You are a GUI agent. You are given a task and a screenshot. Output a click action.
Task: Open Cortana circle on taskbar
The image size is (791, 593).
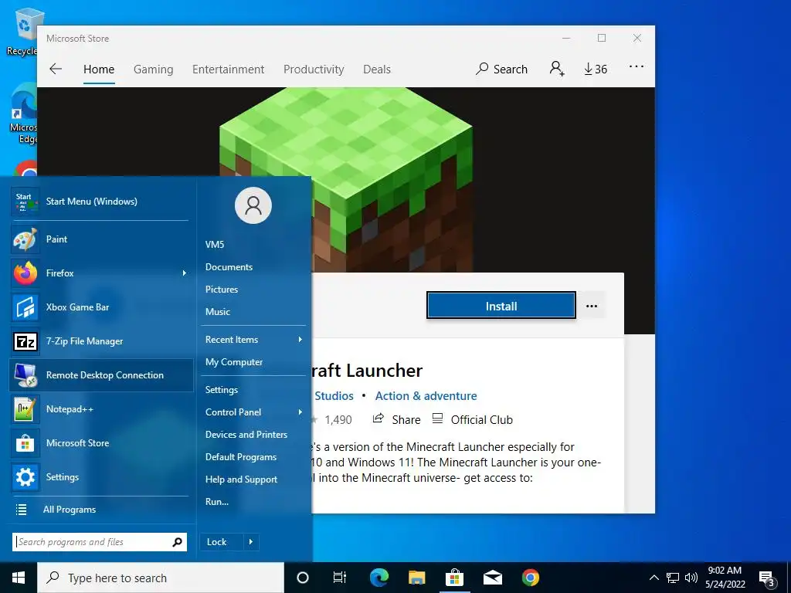(302, 578)
